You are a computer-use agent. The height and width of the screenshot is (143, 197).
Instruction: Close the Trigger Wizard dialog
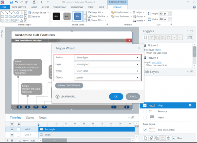139,48
